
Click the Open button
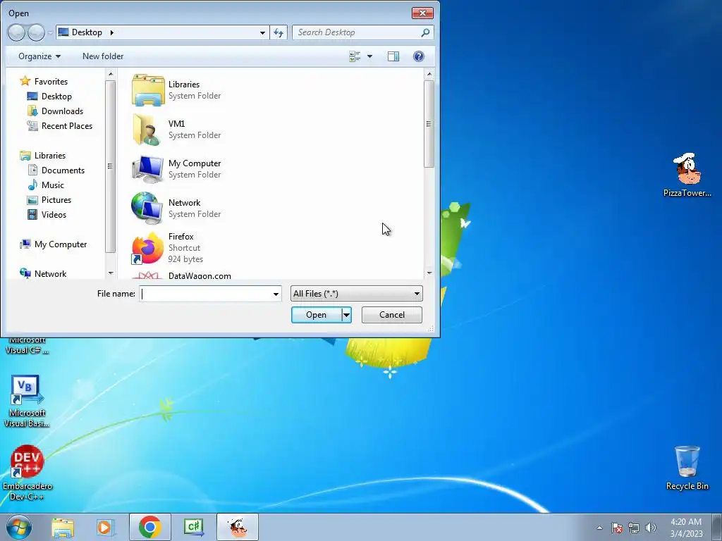(317, 315)
